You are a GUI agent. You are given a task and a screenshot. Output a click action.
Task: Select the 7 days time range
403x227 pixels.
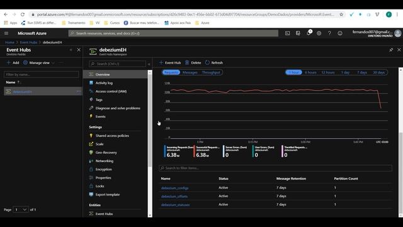coord(362,73)
